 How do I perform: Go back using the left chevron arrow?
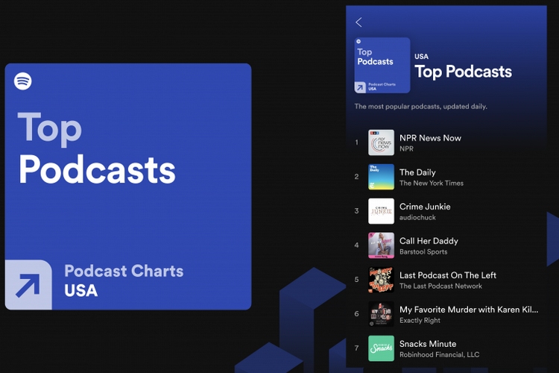pos(359,22)
